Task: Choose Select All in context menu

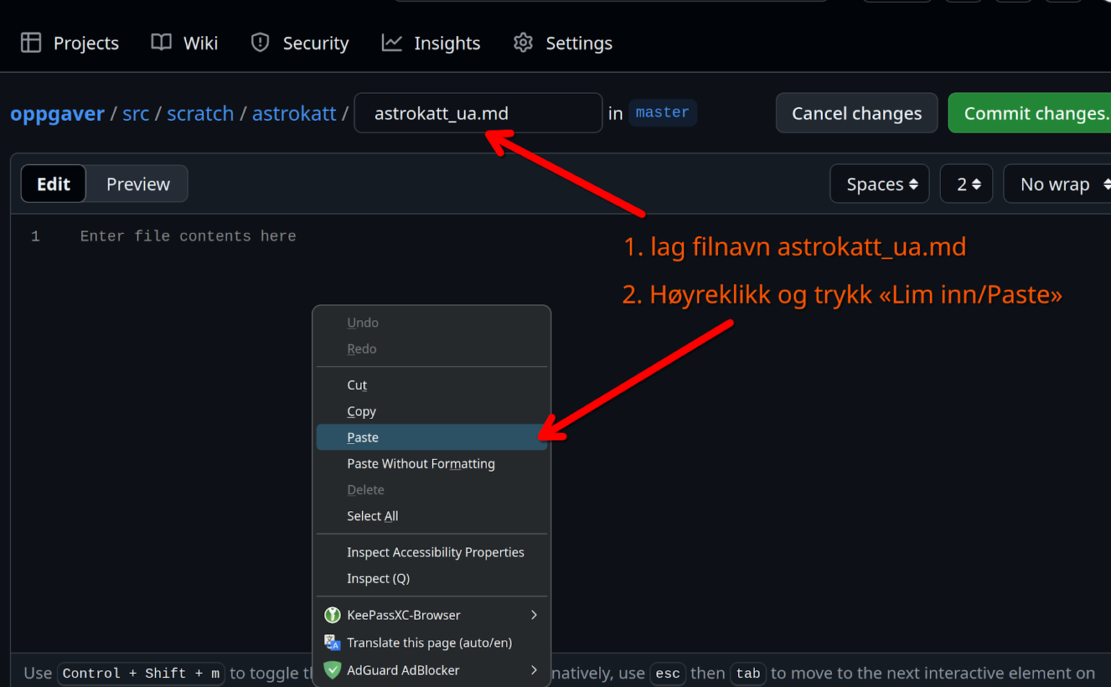Action: (373, 516)
